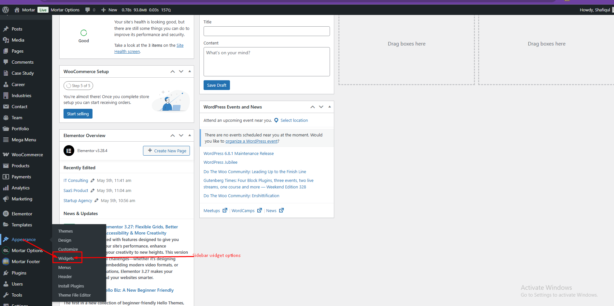Click the Start selling button
This screenshot has height=306, width=614.
coord(78,114)
